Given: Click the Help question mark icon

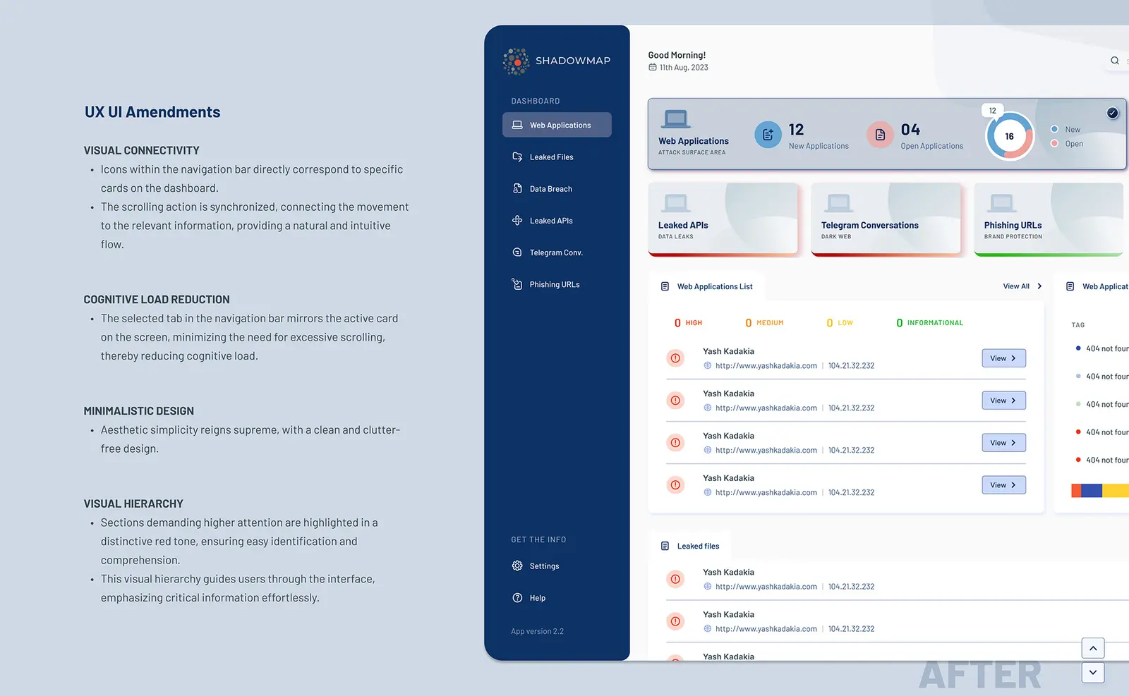Looking at the screenshot, I should click(x=517, y=598).
